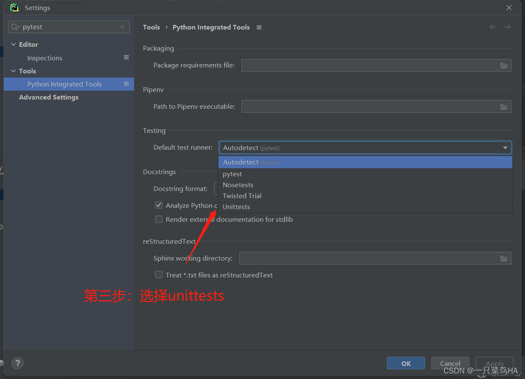Viewport: 525px width, 379px height.
Task: Browse for the Sphinx working directory
Action: [x=504, y=258]
